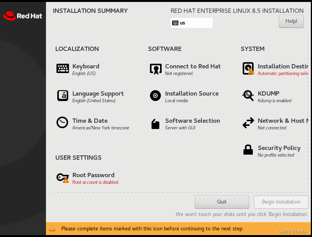Screen dimensions: 312x237
Task: Click 'Local media' status text
Action: tap(176, 101)
